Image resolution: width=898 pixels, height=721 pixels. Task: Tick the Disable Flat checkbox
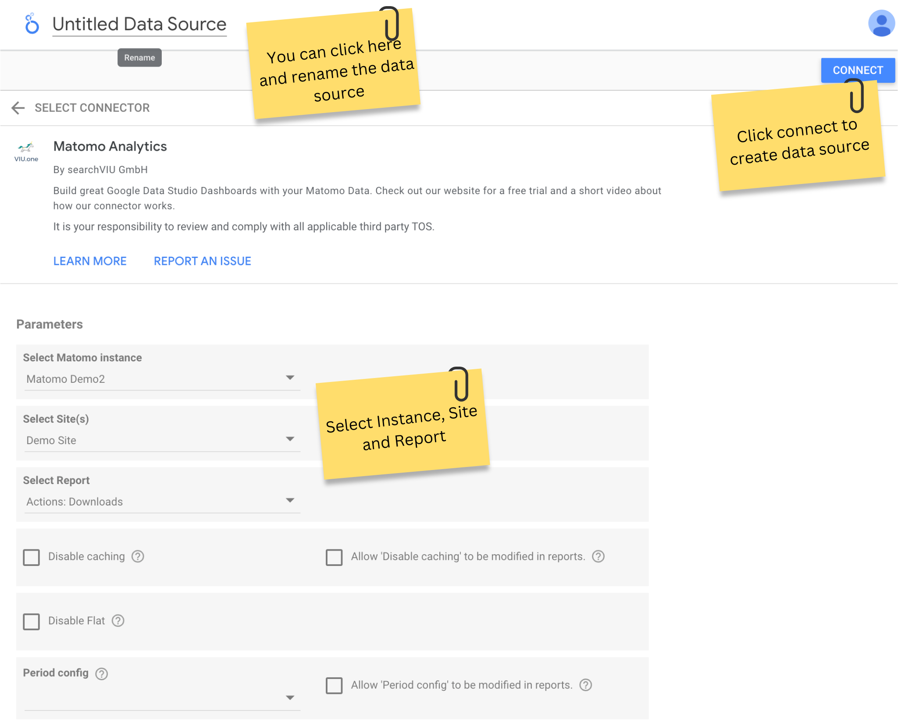pos(32,622)
